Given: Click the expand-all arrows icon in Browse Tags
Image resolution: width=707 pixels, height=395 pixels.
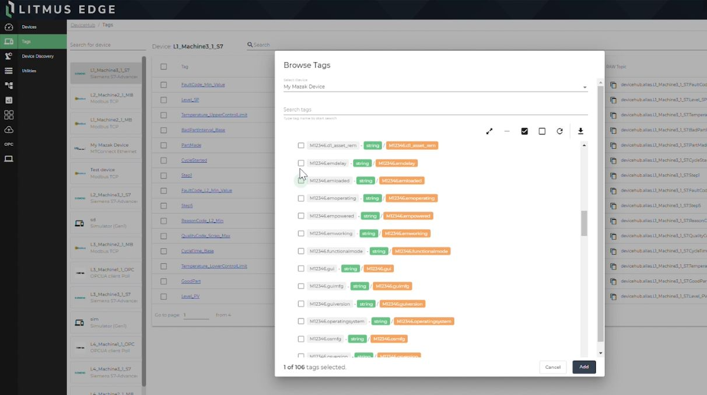Looking at the screenshot, I should 489,131.
